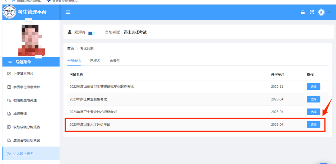Switch to the 全部考试 tab
The image size is (336, 164).
coord(74,61)
